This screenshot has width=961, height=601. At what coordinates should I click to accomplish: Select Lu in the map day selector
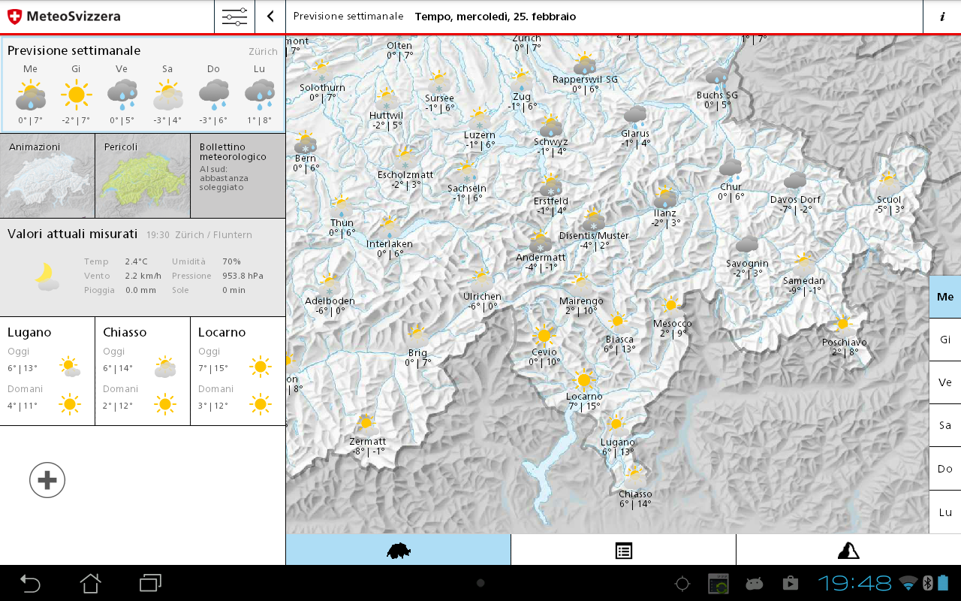click(945, 512)
